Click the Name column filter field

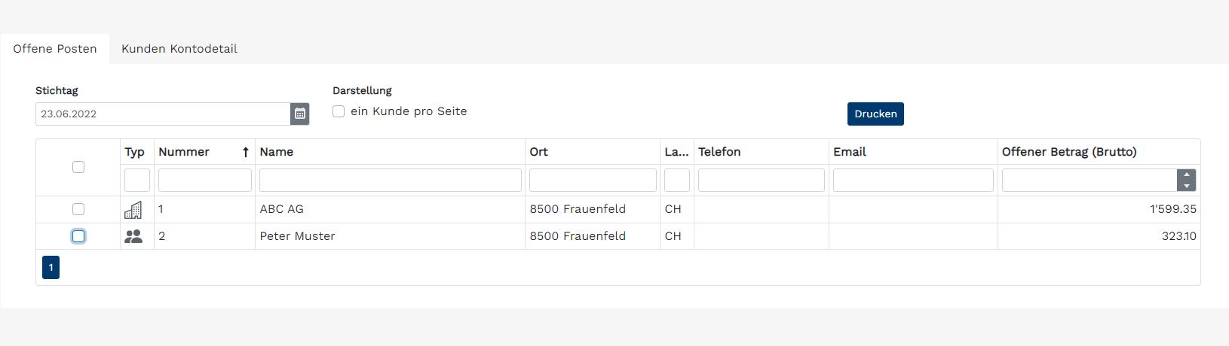point(391,180)
